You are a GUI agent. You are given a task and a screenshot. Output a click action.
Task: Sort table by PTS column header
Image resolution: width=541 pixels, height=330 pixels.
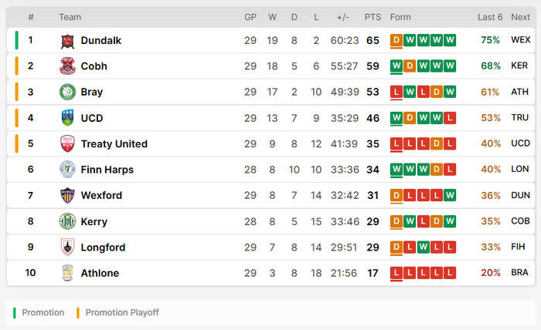click(x=373, y=17)
